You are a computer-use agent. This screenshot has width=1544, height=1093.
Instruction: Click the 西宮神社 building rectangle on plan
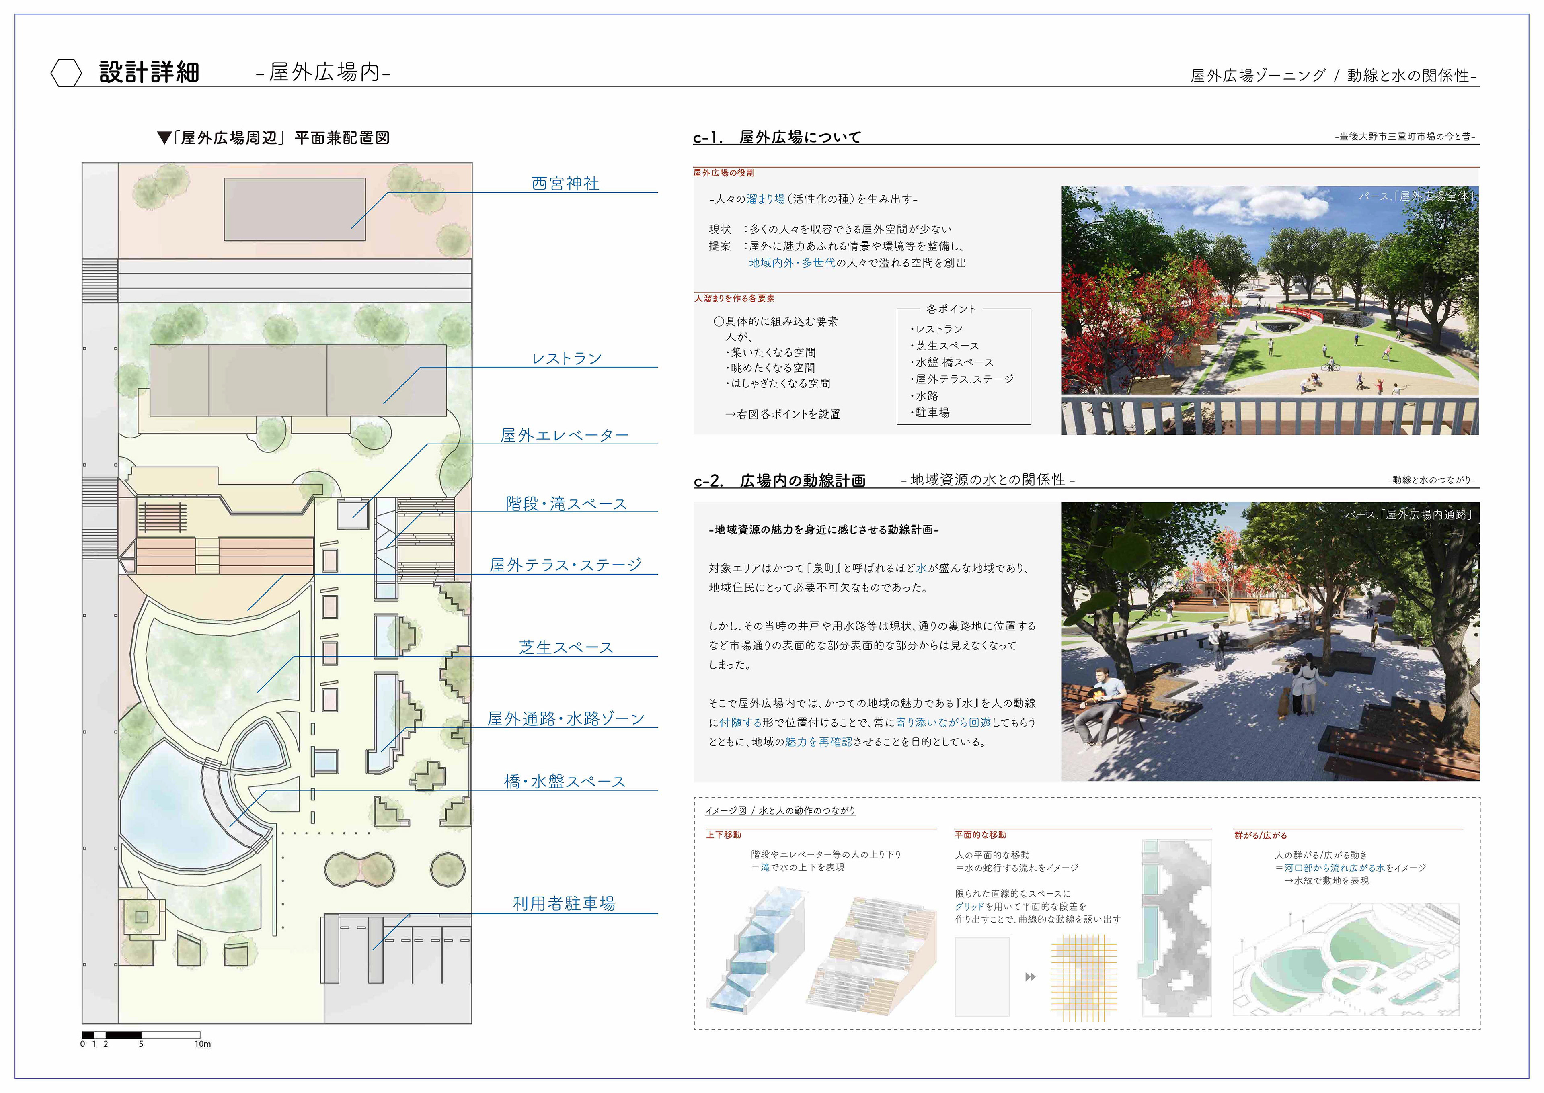(294, 209)
